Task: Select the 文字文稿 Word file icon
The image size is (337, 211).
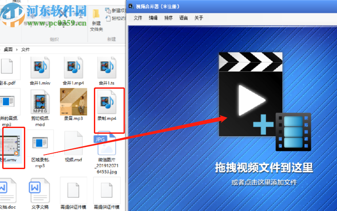Action: 40,190
